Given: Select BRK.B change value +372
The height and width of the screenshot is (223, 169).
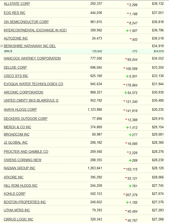Looking at the screenshot, I should pos(134,51).
